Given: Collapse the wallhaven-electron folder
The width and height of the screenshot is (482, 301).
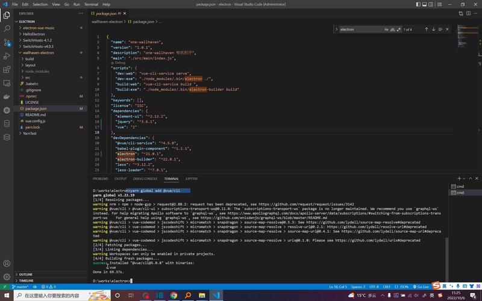Looking at the screenshot, I should pyautogui.click(x=38, y=52).
